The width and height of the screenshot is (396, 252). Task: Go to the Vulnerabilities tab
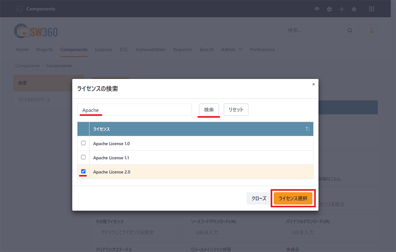[150, 50]
